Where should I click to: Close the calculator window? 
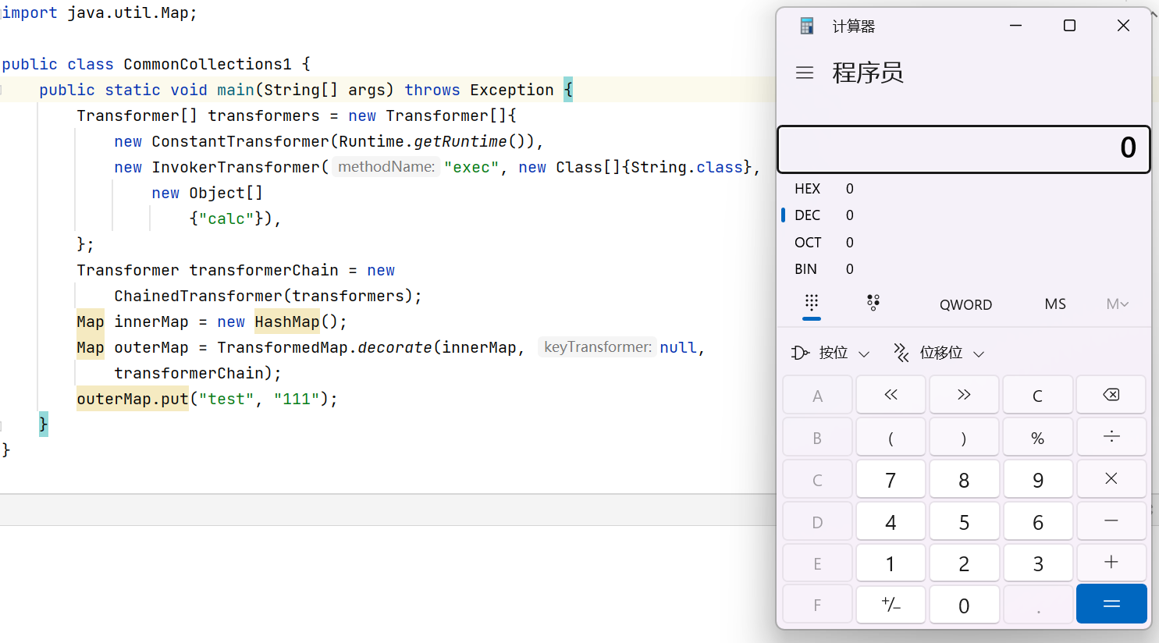[1123, 26]
